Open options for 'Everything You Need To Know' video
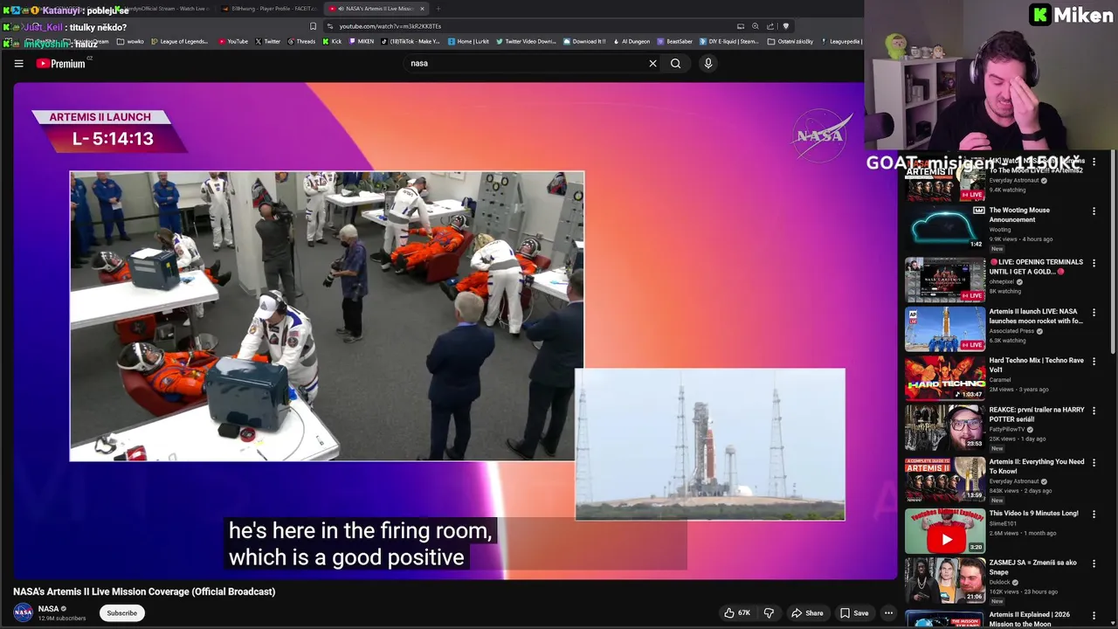This screenshot has width=1118, height=629. click(1094, 462)
